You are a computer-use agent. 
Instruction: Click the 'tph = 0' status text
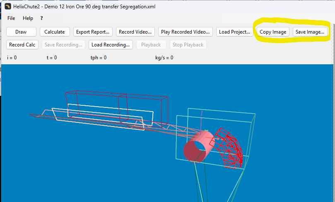(99, 58)
